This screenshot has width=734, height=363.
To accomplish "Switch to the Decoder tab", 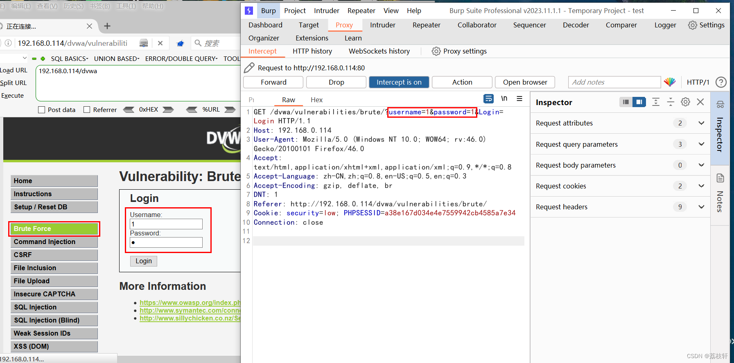I will point(576,25).
